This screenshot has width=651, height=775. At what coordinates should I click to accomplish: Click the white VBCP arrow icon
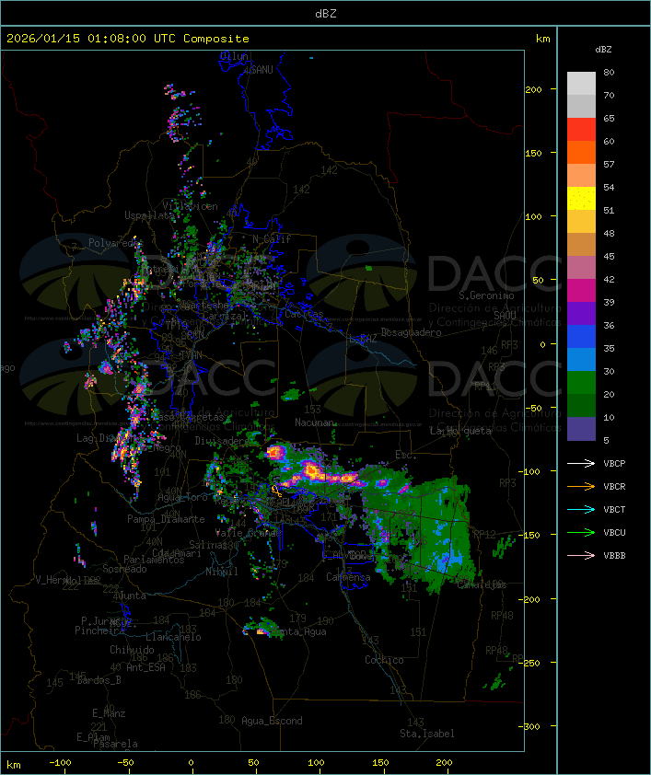coord(581,463)
